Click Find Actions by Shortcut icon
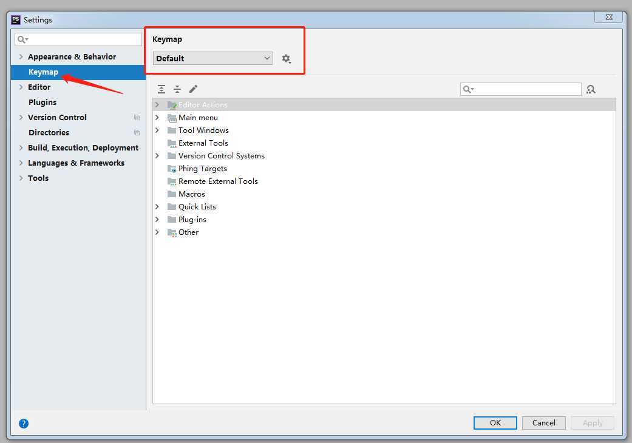The width and height of the screenshot is (632, 443). tap(591, 89)
